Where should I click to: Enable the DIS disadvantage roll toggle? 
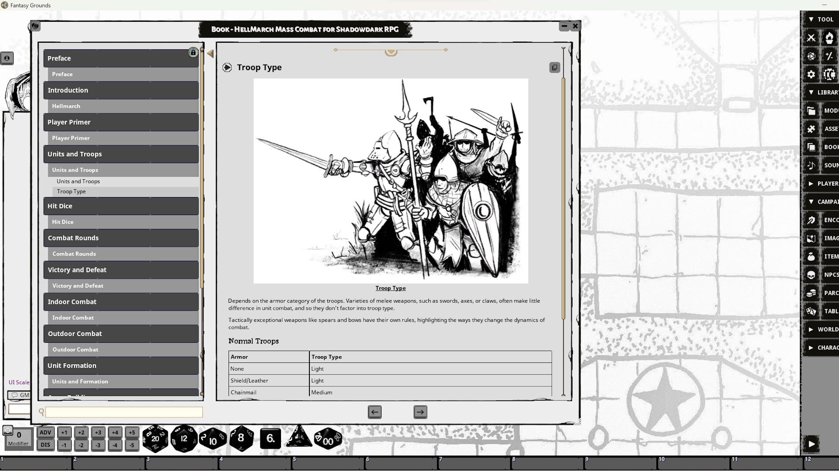[x=45, y=445]
